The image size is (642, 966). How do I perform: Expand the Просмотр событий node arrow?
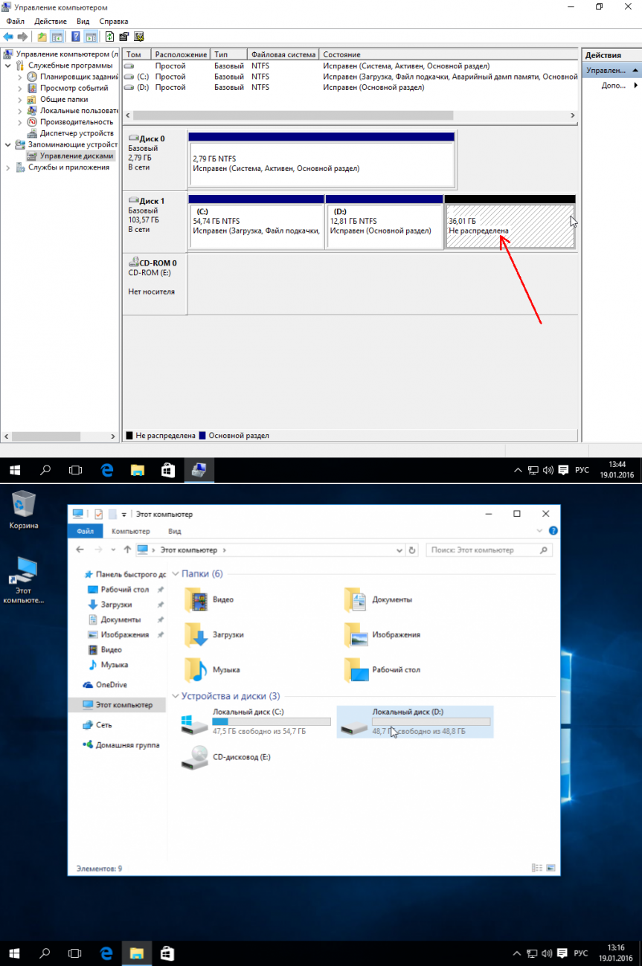pyautogui.click(x=20, y=88)
